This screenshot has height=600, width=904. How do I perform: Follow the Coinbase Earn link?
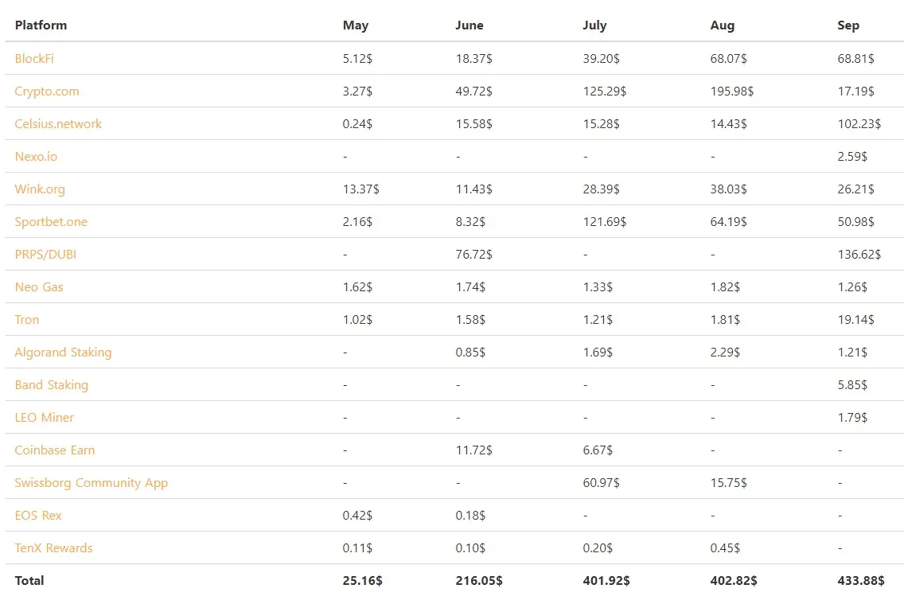[x=55, y=450]
